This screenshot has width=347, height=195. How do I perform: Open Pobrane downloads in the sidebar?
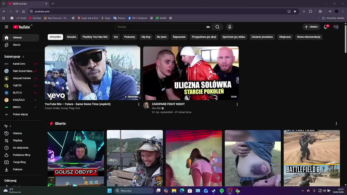[21, 169]
